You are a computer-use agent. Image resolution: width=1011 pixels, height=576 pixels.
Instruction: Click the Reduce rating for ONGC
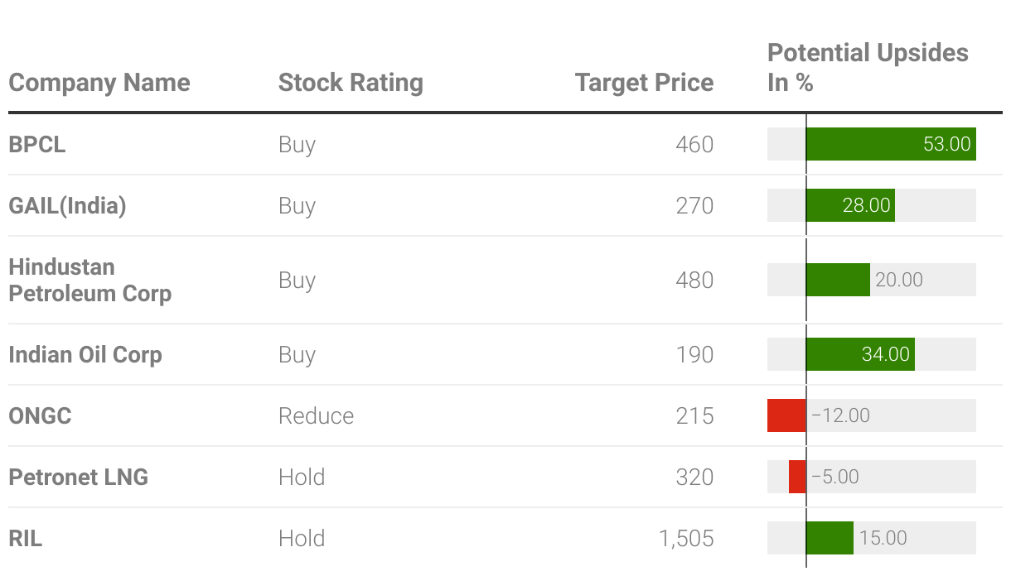pos(316,415)
